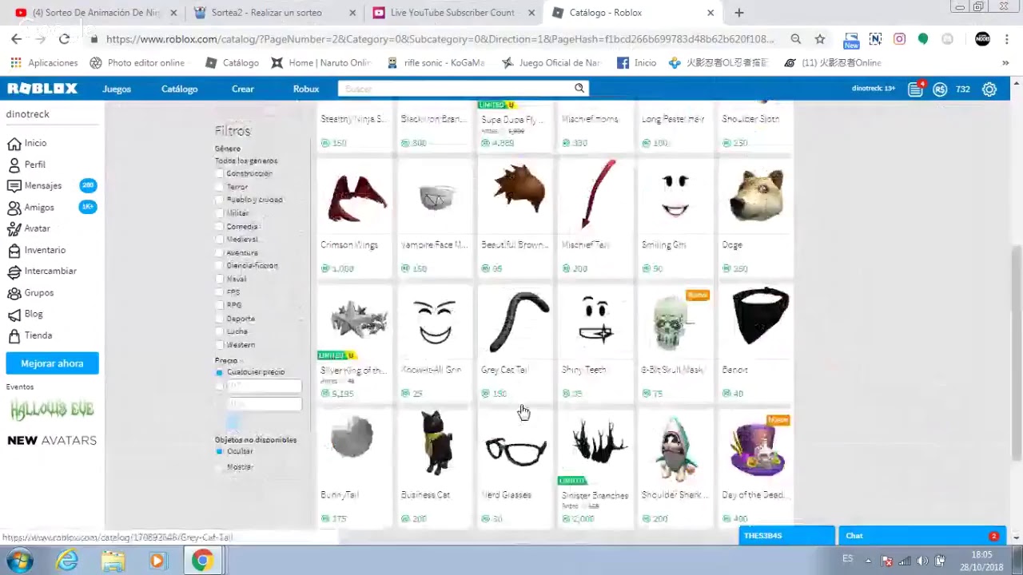Open the Crimson Wings item
The height and width of the screenshot is (575, 1023).
(356, 217)
